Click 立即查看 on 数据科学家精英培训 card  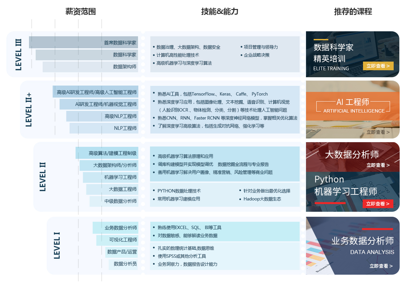(378, 66)
